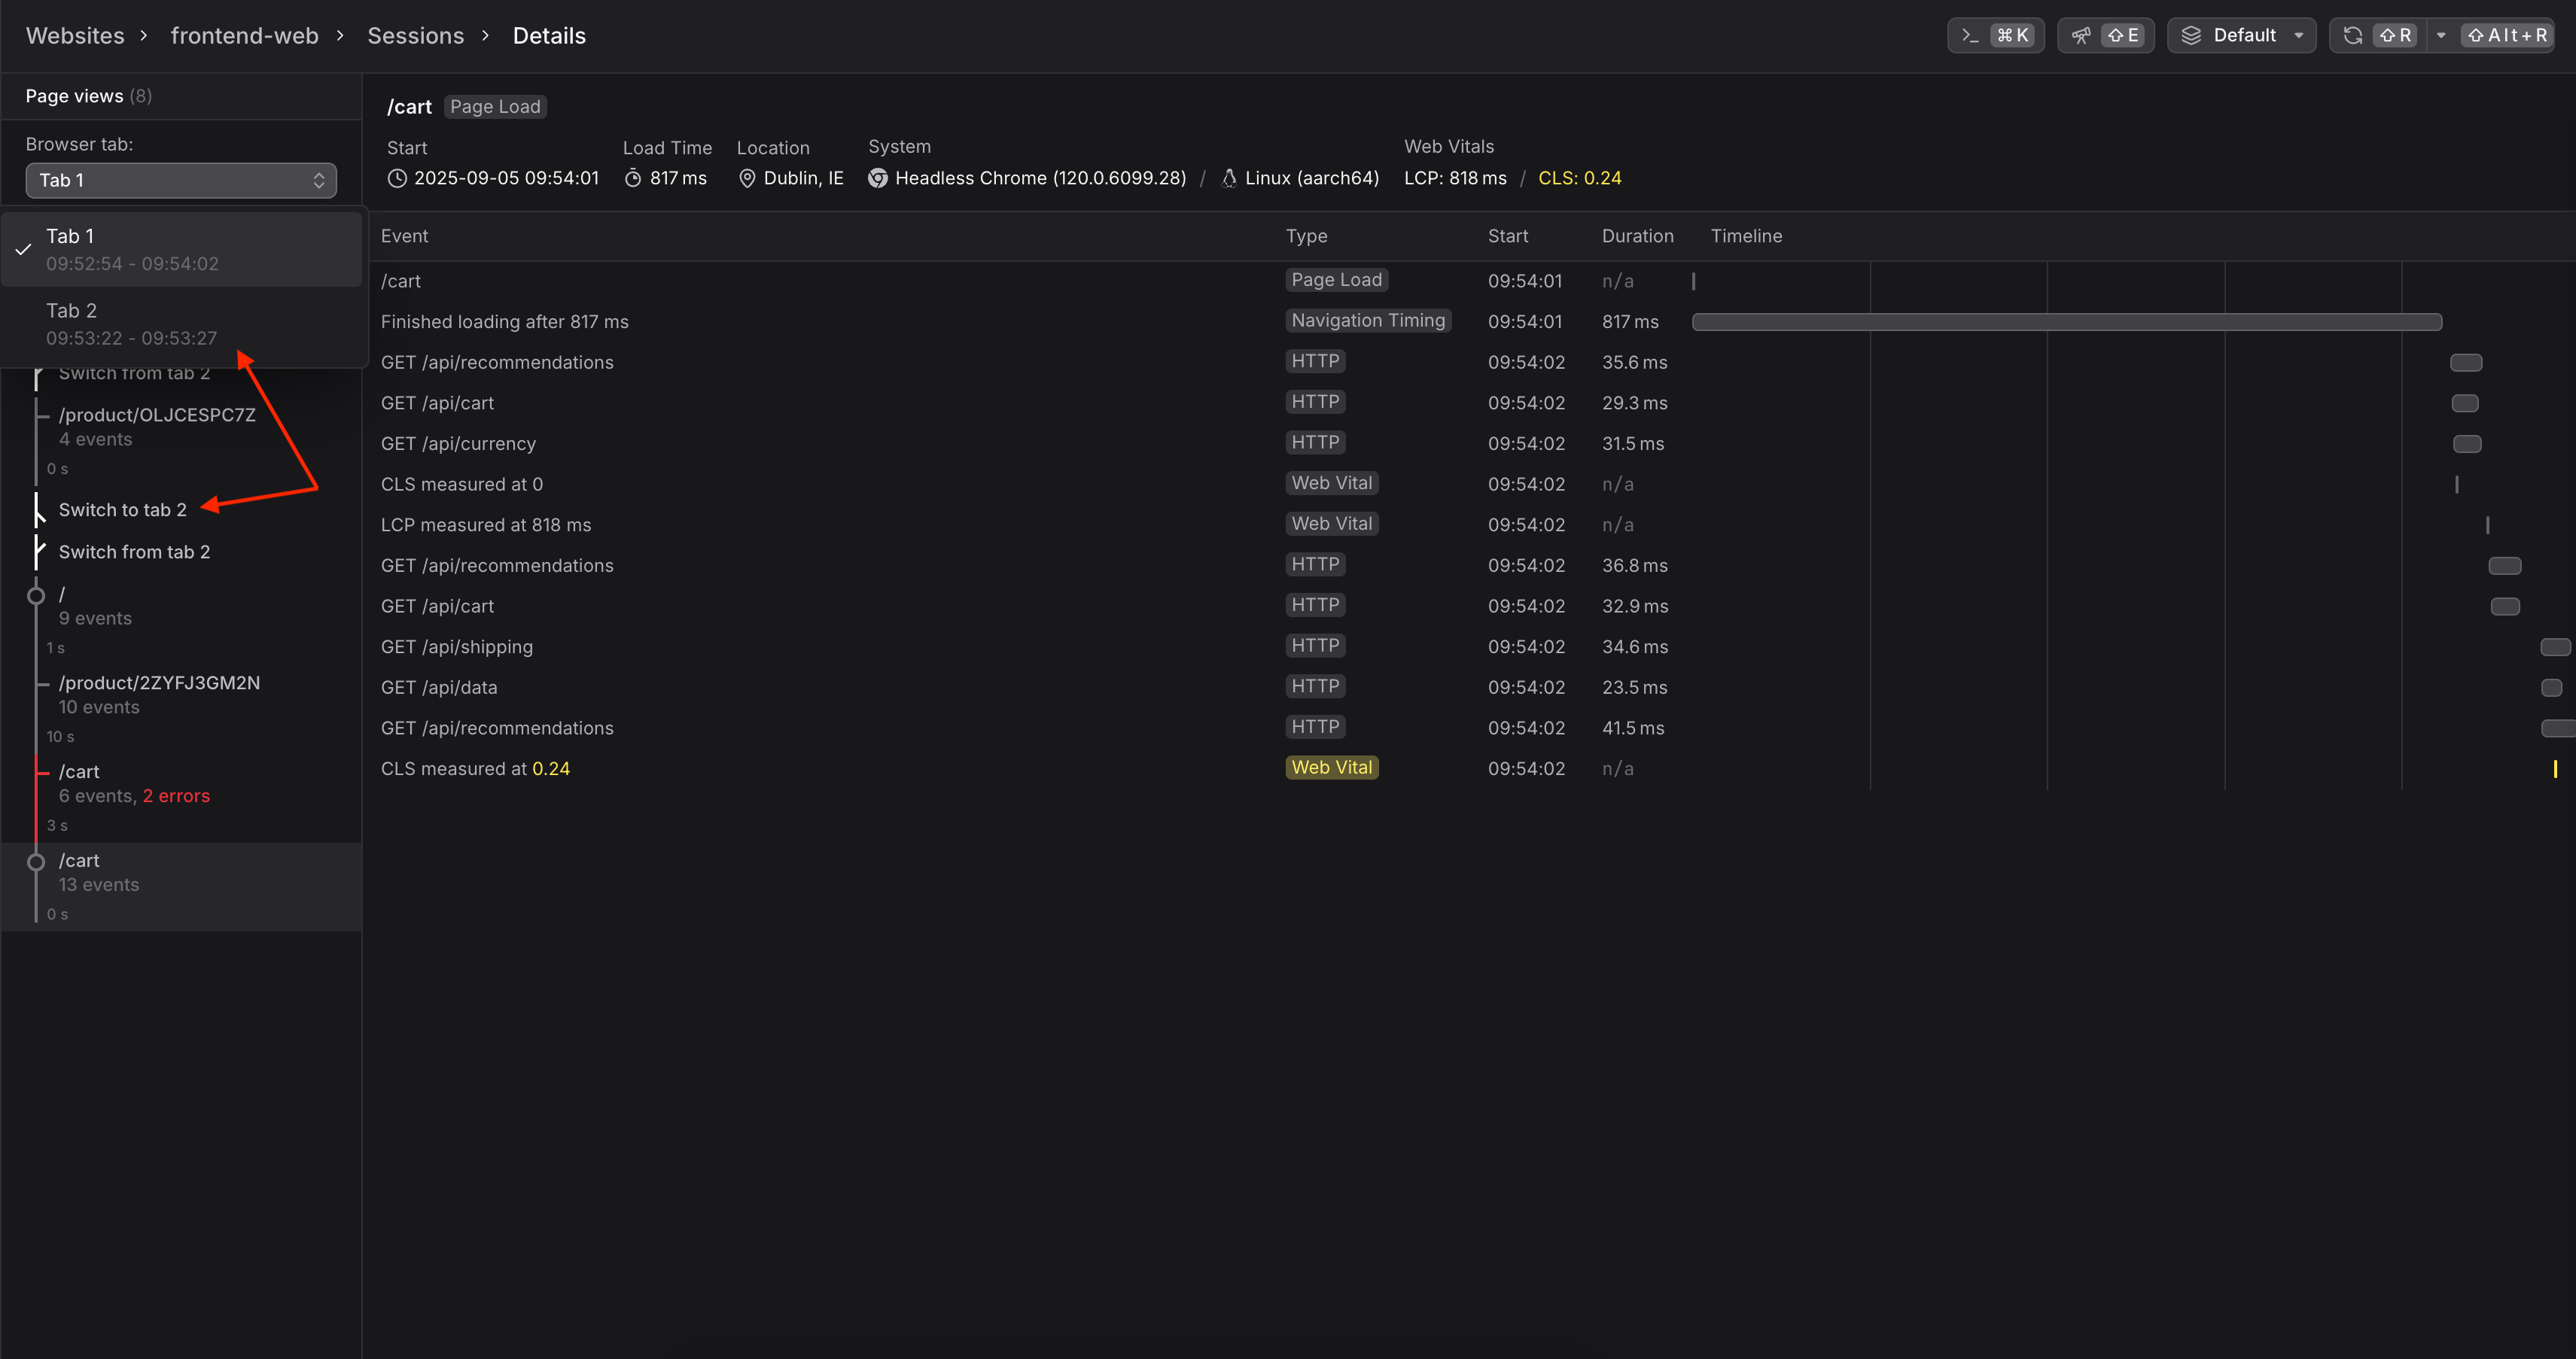Click the telescope explore icon
This screenshot has width=2576, height=1359.
pyautogui.click(x=2081, y=36)
